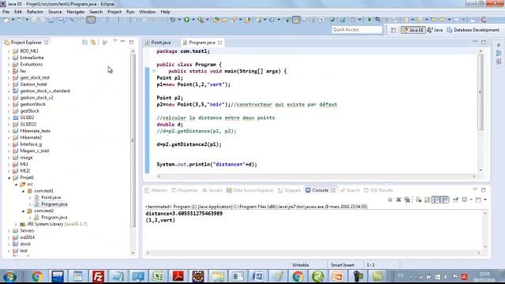
Task: Open the File menu
Action: click(x=6, y=12)
